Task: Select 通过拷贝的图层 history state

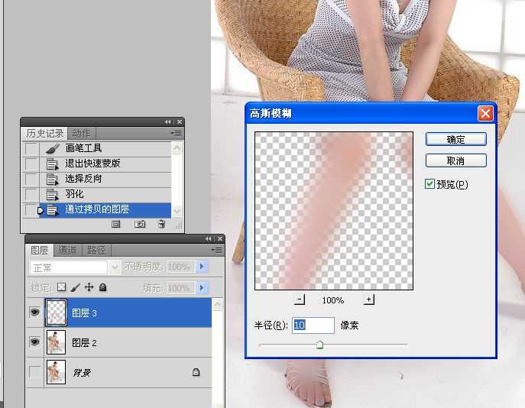Action: click(105, 210)
